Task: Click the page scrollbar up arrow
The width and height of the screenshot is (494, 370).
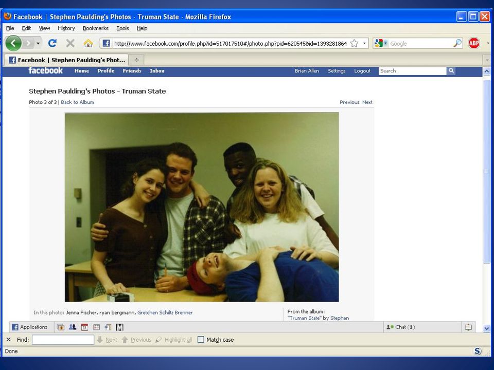Action: (x=486, y=71)
